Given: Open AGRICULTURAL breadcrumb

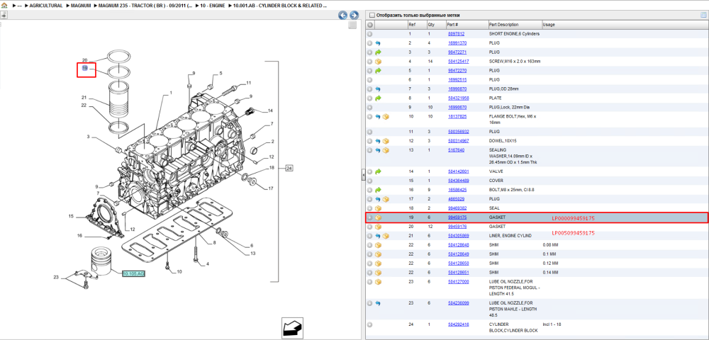Looking at the screenshot, I should pyautogui.click(x=46, y=6).
